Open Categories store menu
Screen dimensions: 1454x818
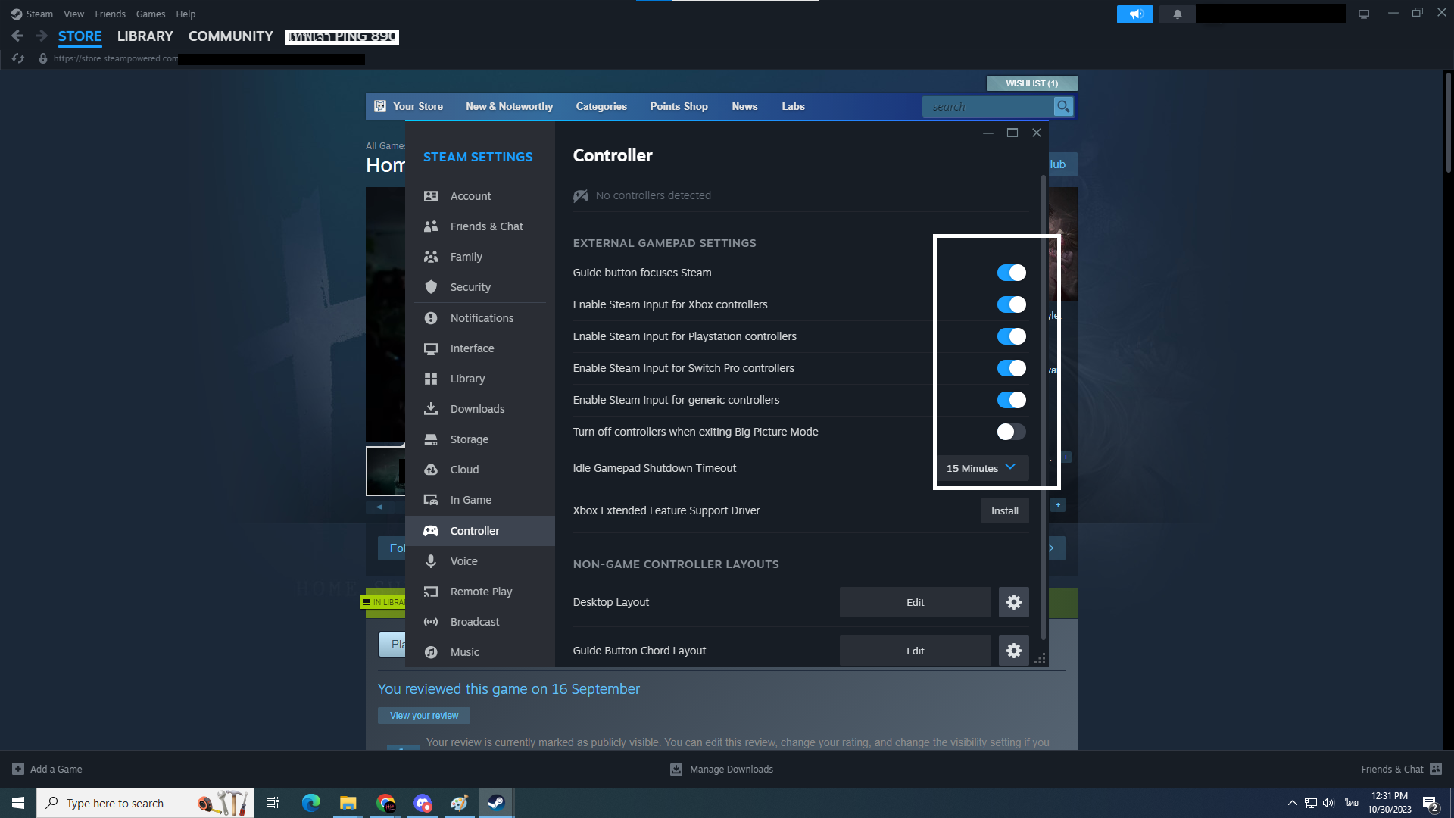[601, 107]
